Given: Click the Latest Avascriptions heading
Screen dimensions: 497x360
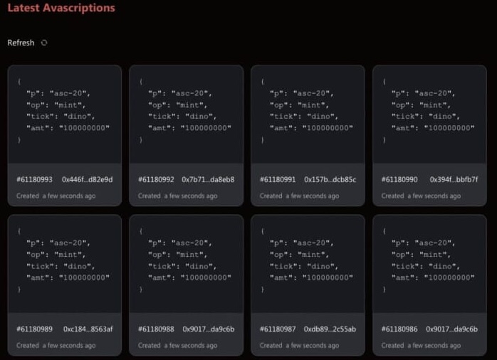Looking at the screenshot, I should click(61, 8).
